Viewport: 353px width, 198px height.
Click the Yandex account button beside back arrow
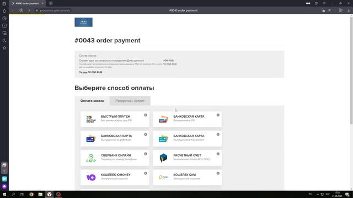[21, 10]
